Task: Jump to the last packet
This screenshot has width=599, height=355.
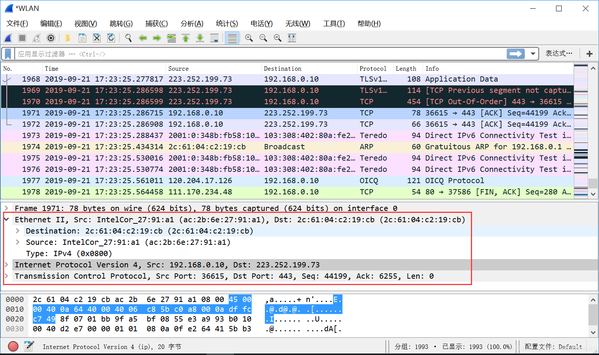Action: point(200,38)
